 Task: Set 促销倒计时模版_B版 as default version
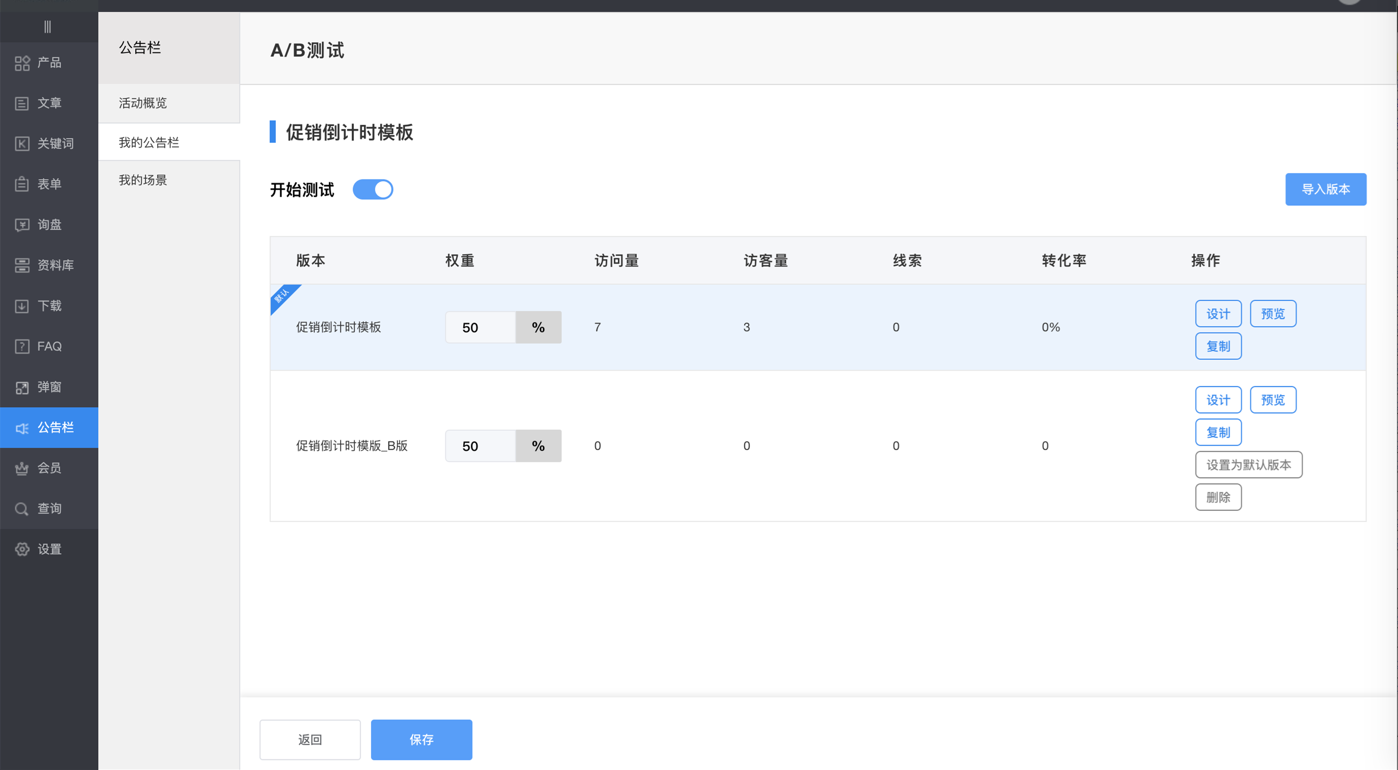point(1249,464)
